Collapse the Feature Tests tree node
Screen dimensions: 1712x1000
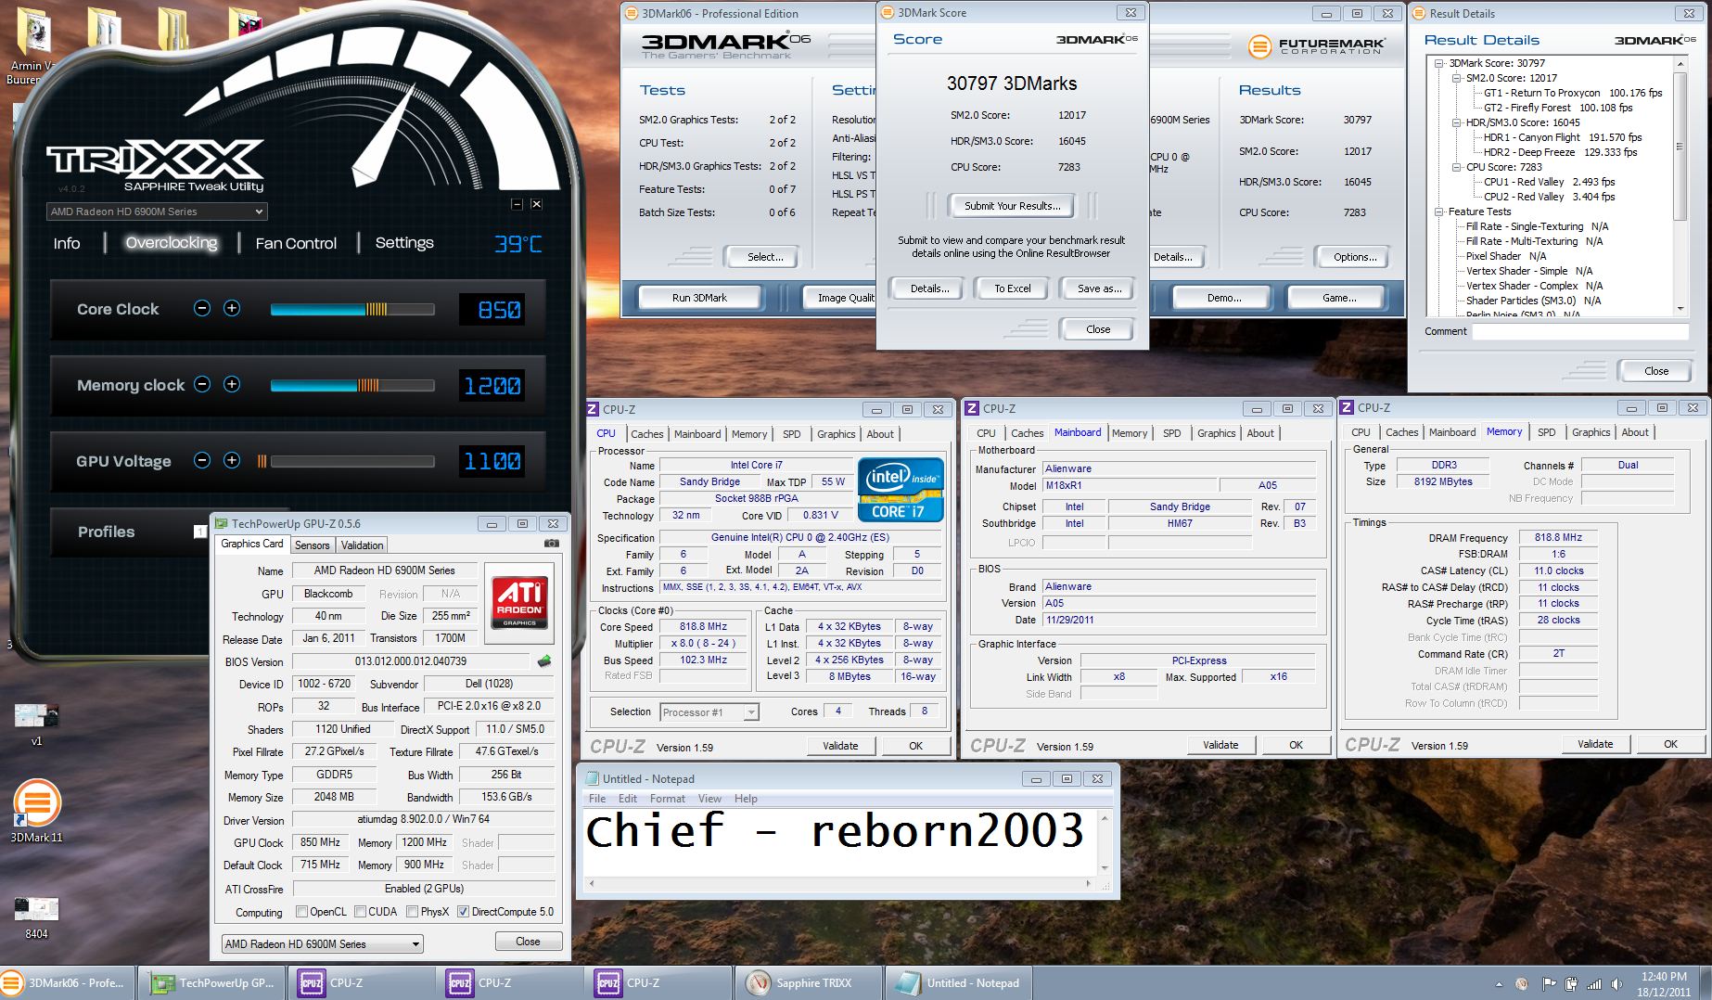[1439, 212]
